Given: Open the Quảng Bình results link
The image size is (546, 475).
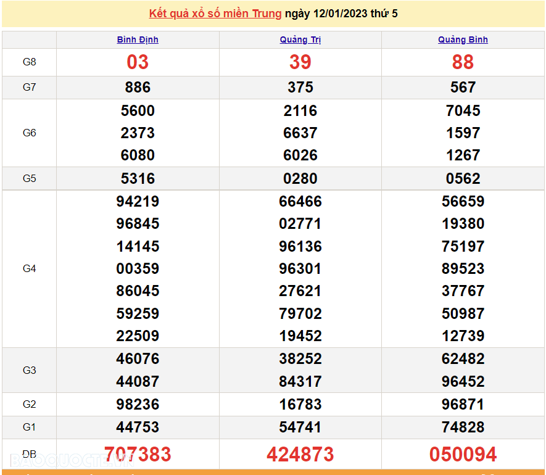Looking at the screenshot, I should (463, 39).
